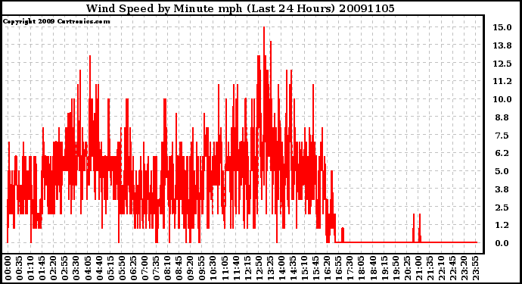Viewport: 522px width, 284px height.
Task: Click the 23:55 time label
Action: tap(475, 268)
